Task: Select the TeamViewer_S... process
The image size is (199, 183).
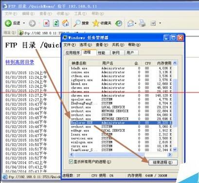Action: click(x=121, y=150)
